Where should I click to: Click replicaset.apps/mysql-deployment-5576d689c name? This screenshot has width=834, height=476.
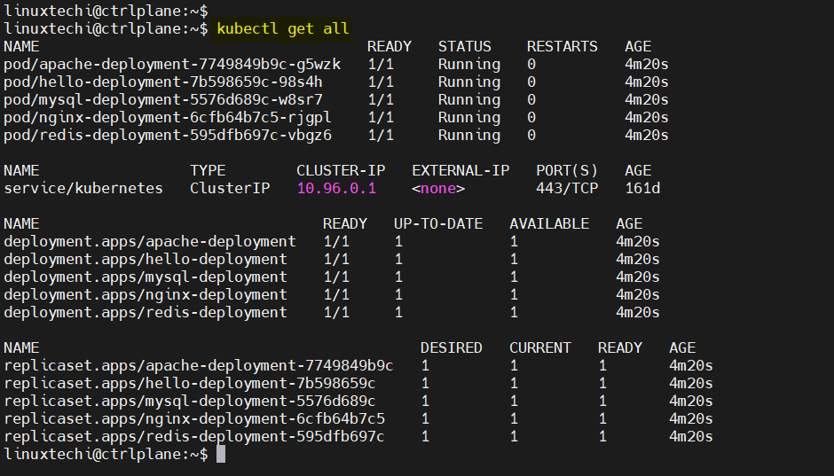point(190,401)
